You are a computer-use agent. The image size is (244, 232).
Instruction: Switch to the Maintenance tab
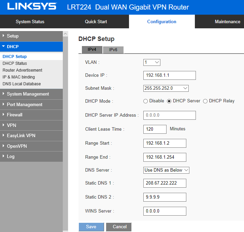click(227, 21)
